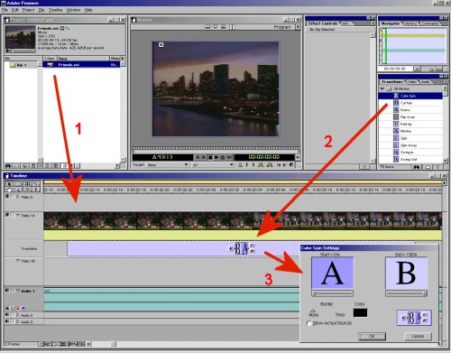Click the Swing Out transition icon
This screenshot has width=451, height=353.
(x=396, y=159)
